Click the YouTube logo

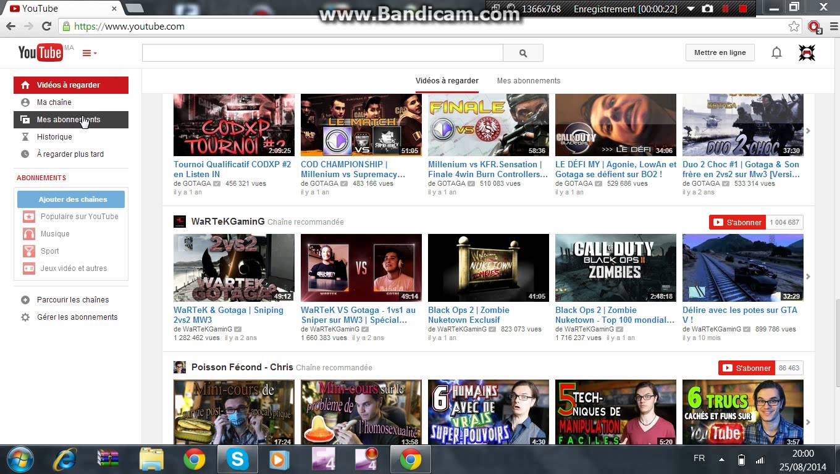[x=40, y=52]
